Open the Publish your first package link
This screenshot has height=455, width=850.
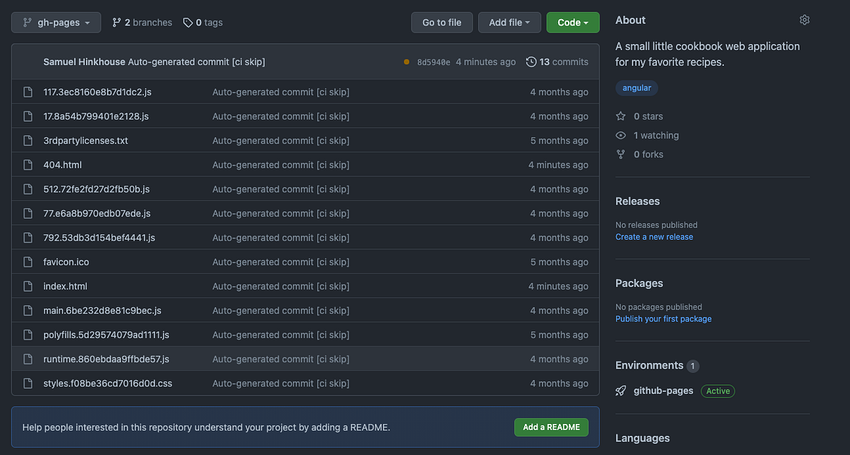pyautogui.click(x=663, y=318)
